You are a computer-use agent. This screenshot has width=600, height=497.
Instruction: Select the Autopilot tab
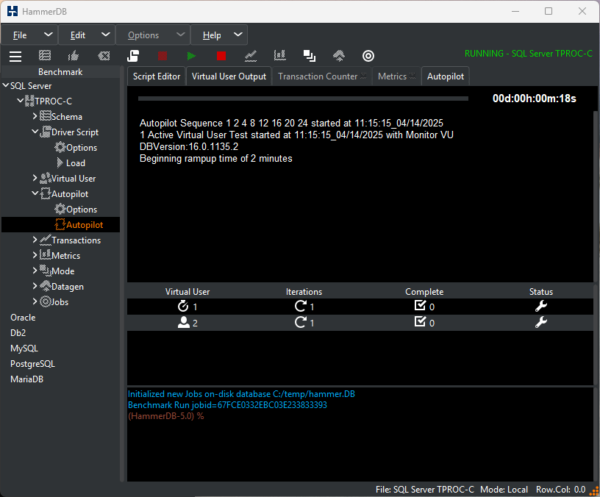coord(446,76)
